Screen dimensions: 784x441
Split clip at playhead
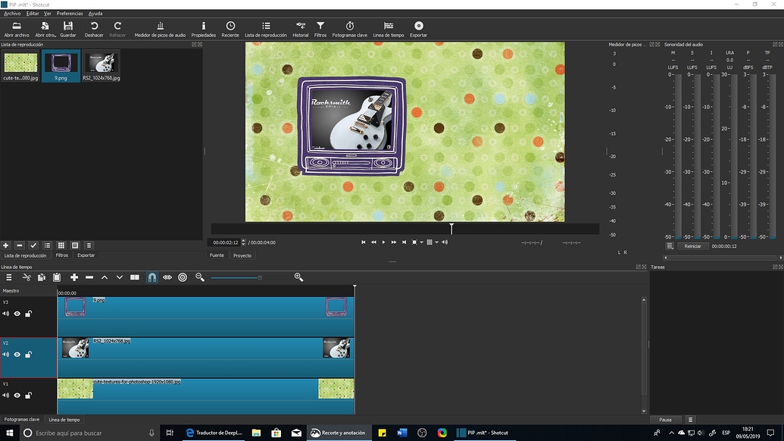(135, 277)
